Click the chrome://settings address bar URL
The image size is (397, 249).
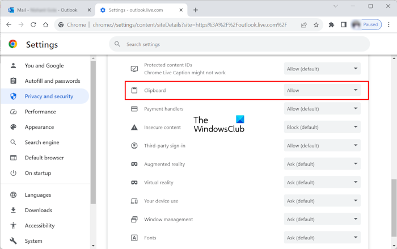(188, 24)
